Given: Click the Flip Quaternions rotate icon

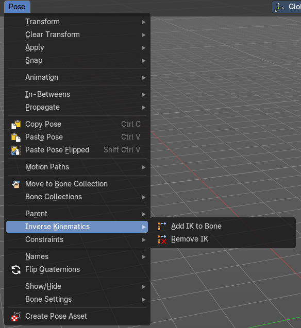Looking at the screenshot, I should [16, 270].
